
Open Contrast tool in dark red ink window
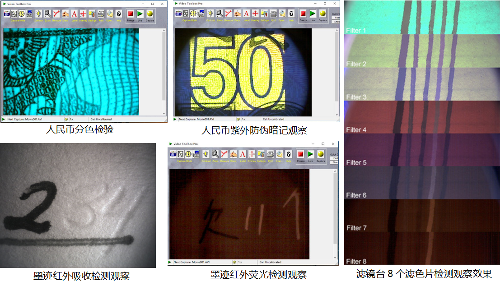pos(206,154)
